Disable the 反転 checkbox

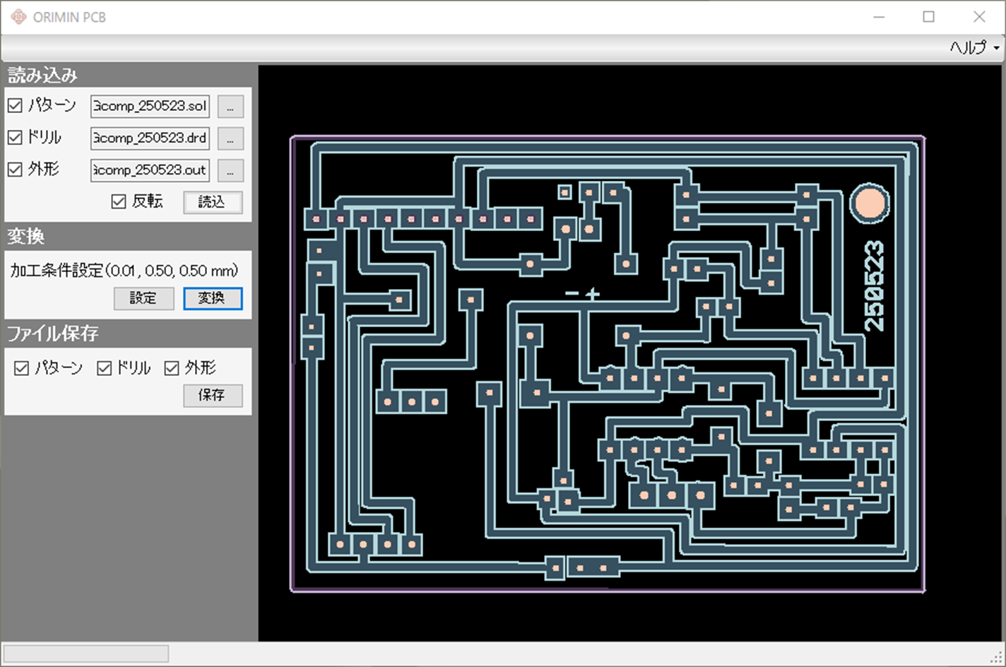point(119,202)
